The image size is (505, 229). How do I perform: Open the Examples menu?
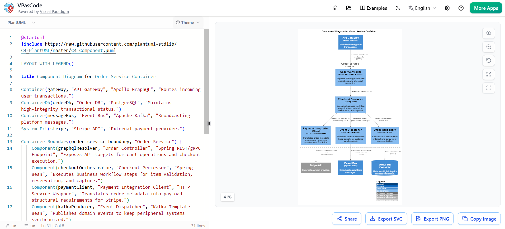[x=374, y=8]
